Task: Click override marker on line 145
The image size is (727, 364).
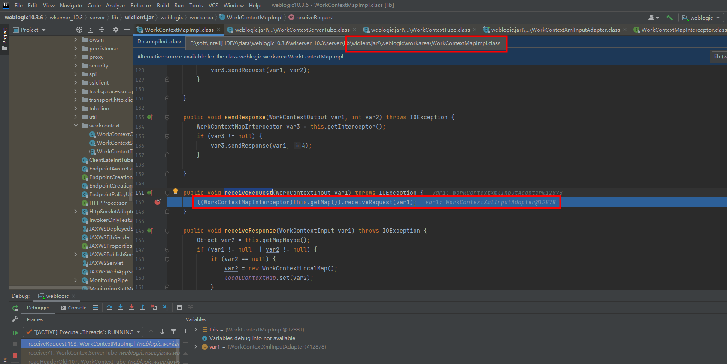Action: [150, 231]
